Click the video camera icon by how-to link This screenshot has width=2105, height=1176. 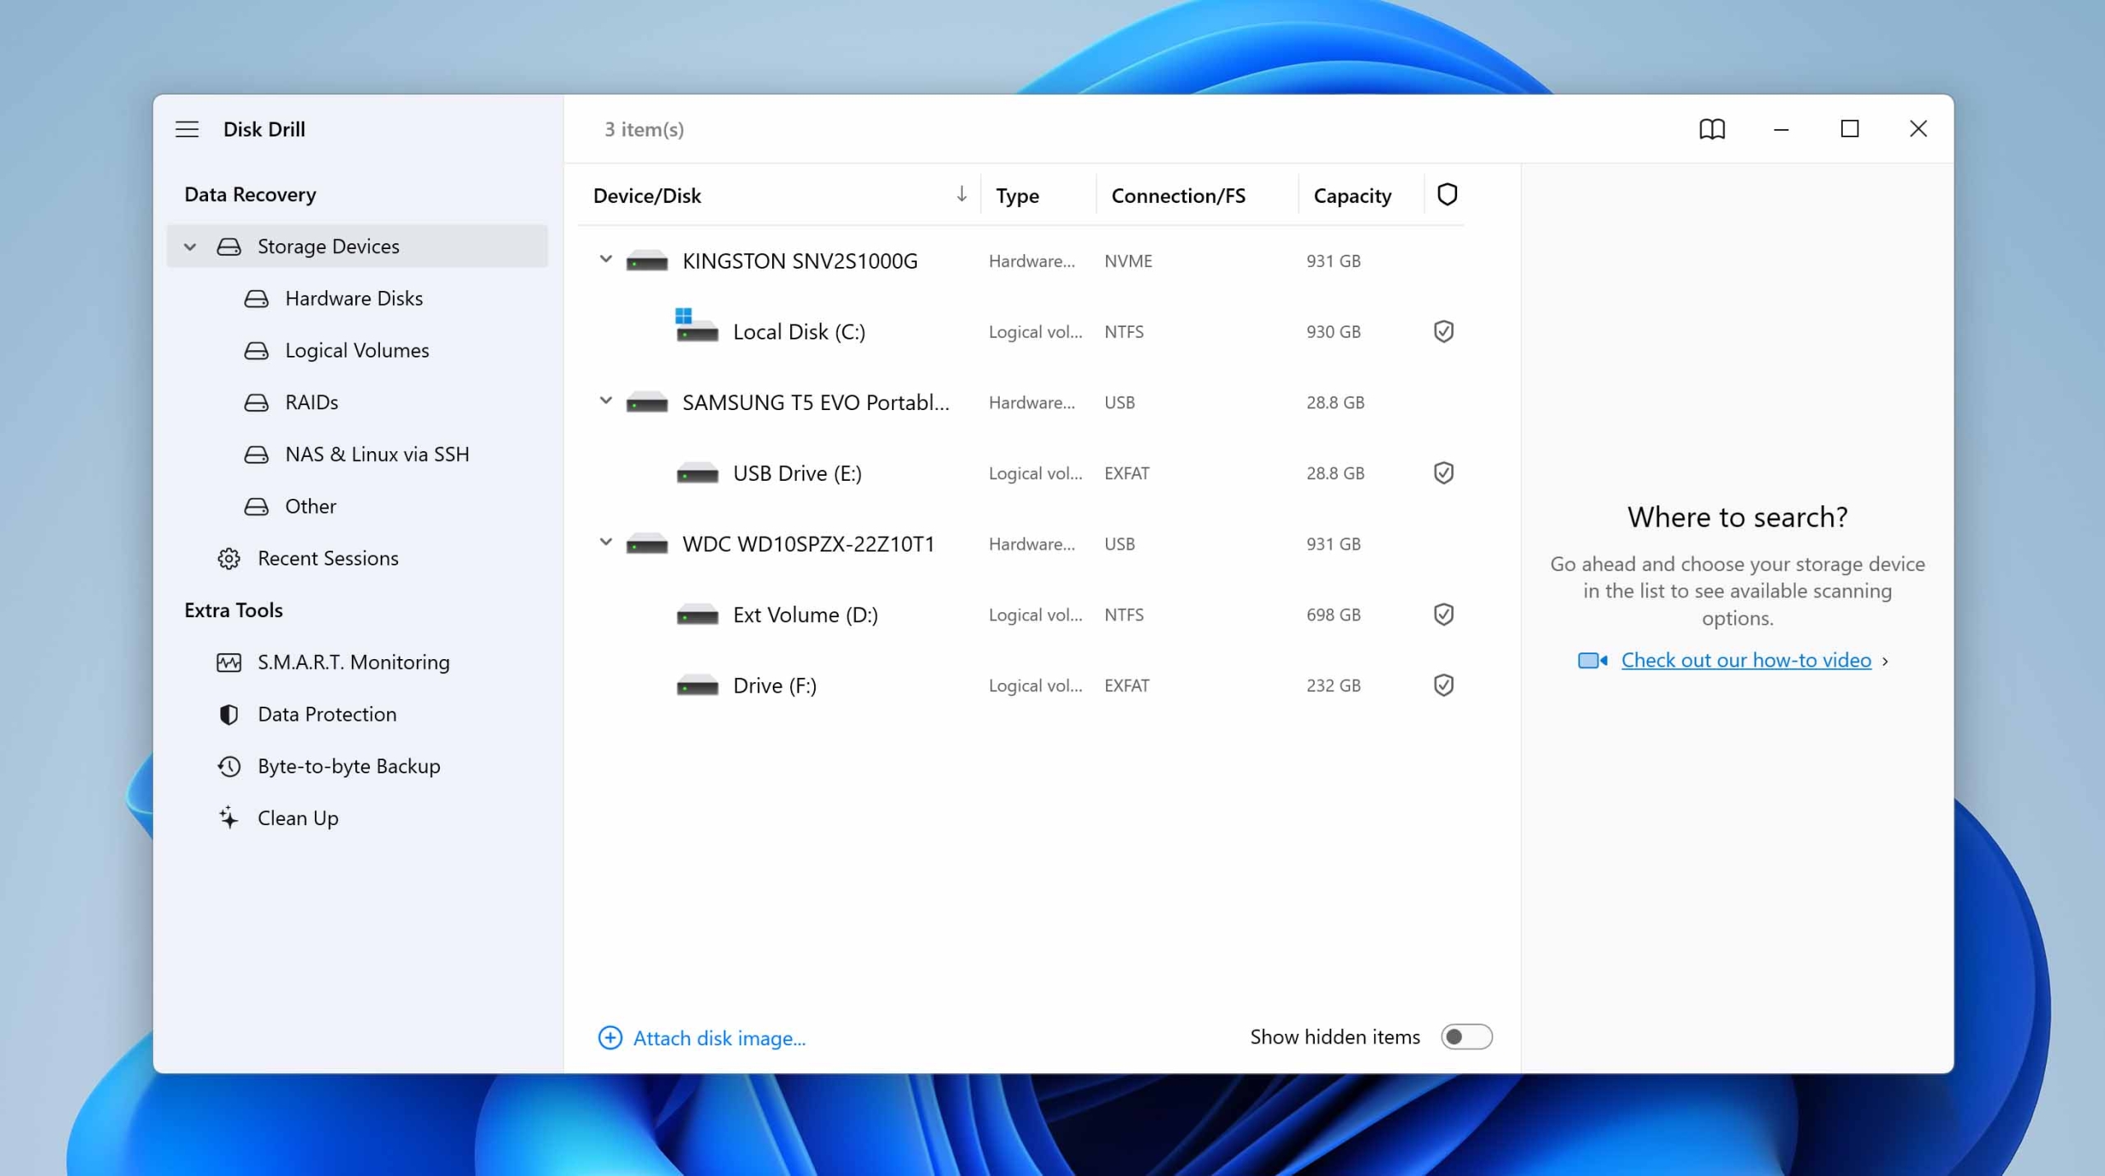pos(1593,660)
